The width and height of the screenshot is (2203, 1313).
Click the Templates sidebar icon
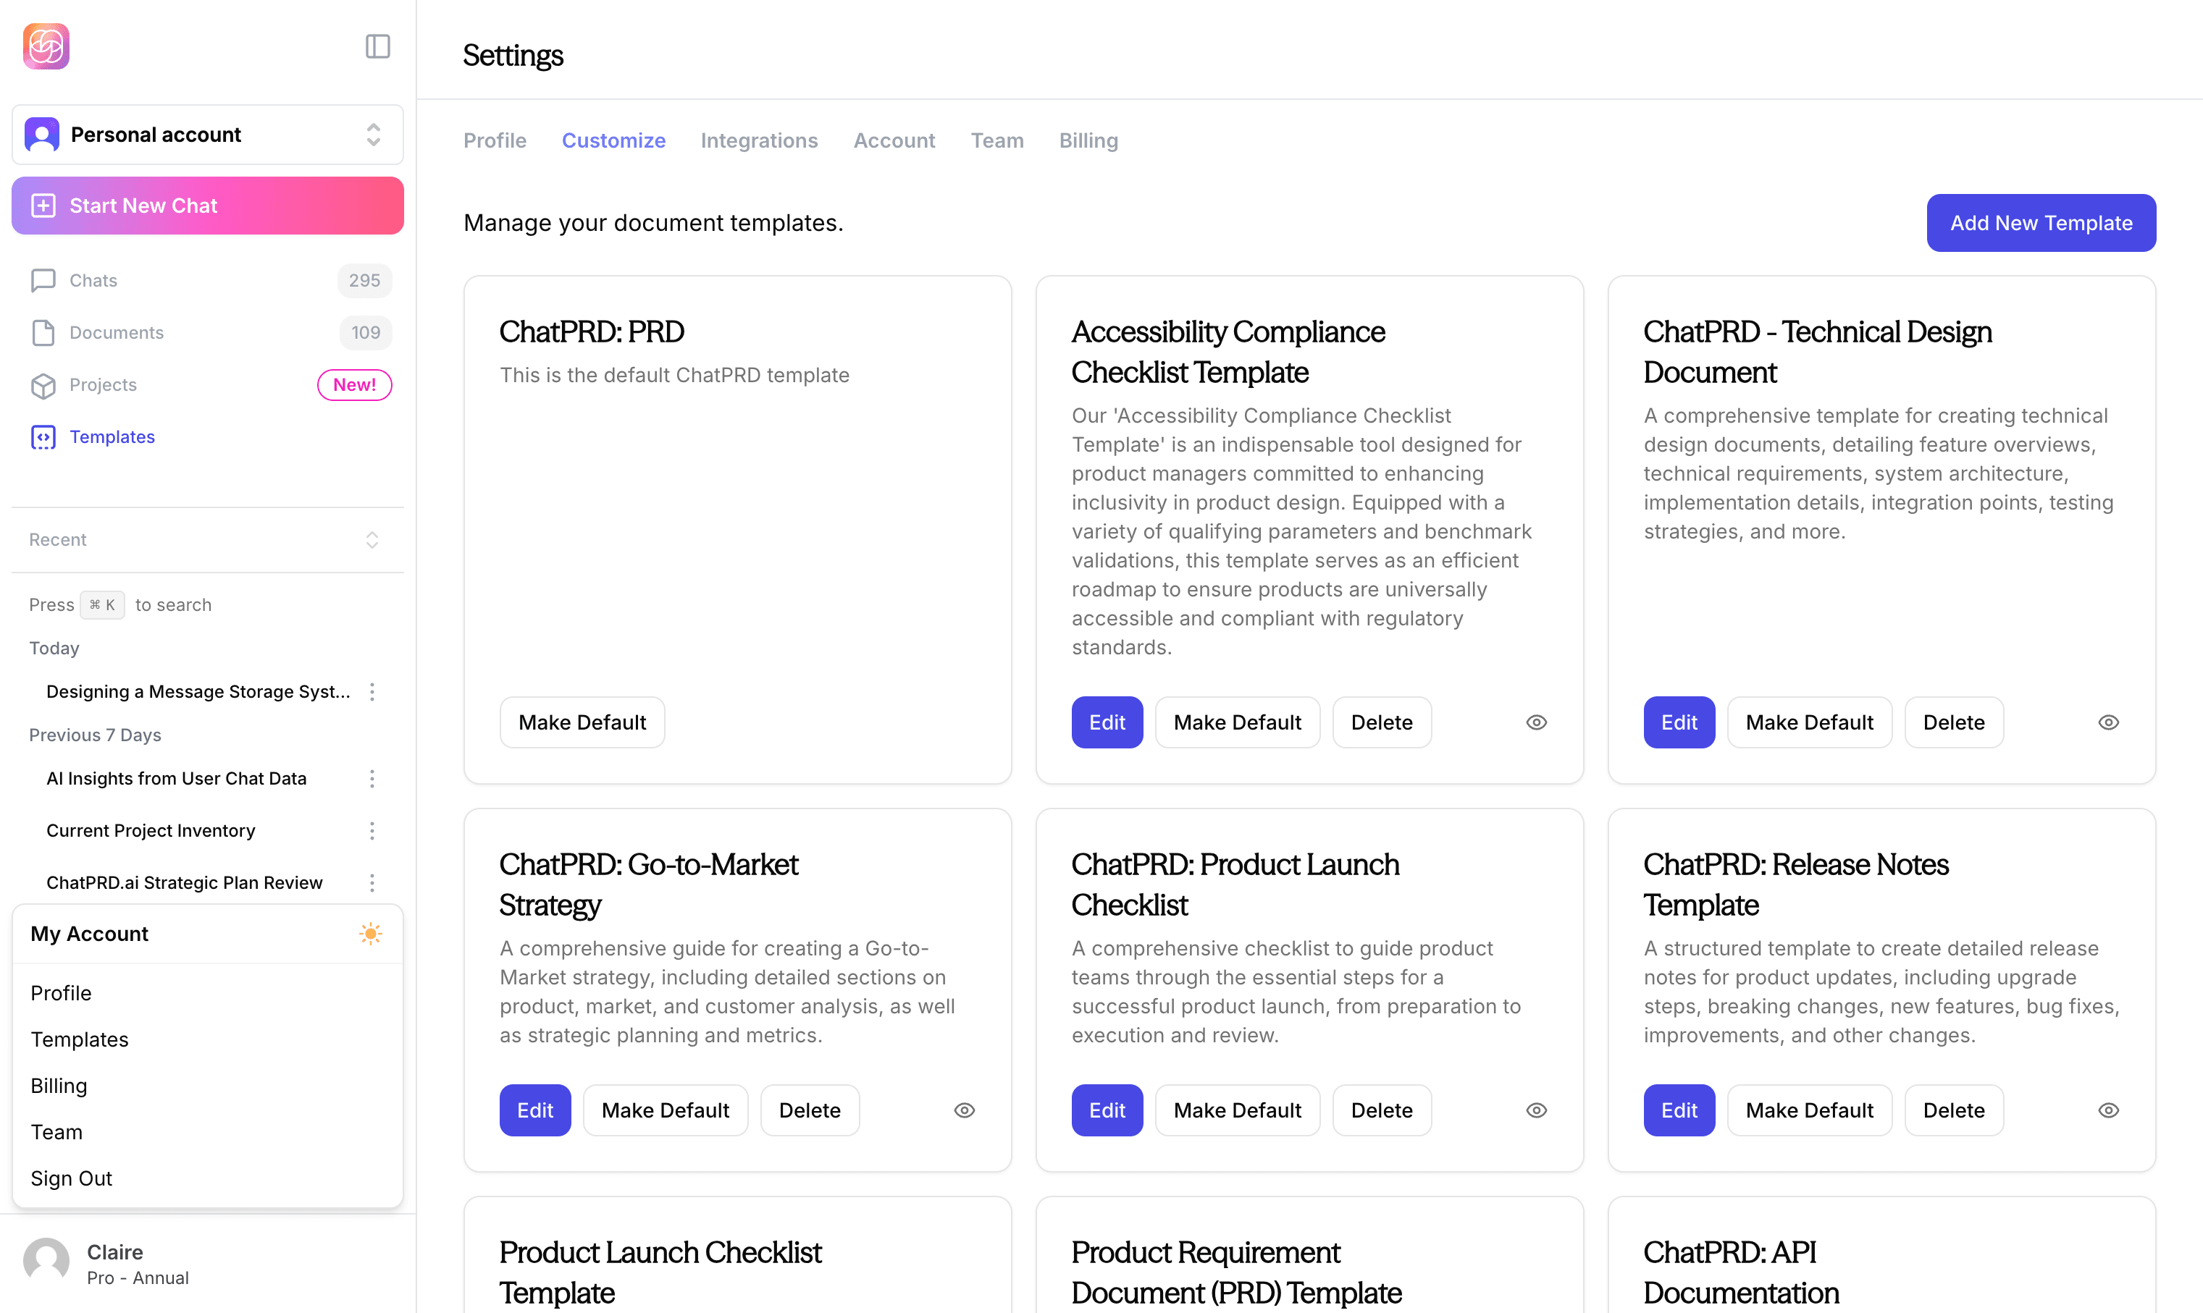coord(42,436)
